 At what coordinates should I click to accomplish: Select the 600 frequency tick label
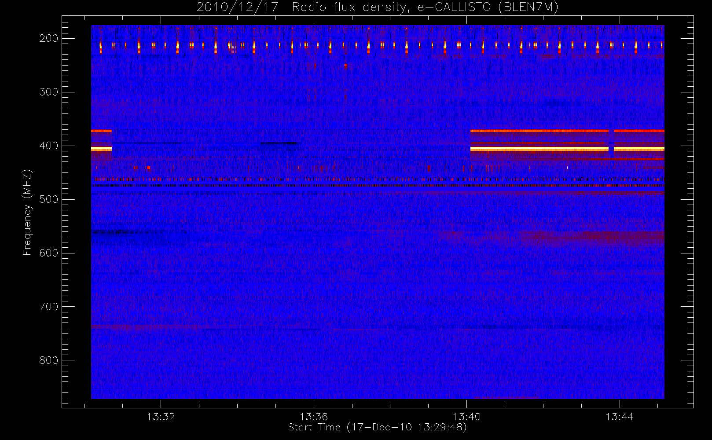pyautogui.click(x=48, y=253)
